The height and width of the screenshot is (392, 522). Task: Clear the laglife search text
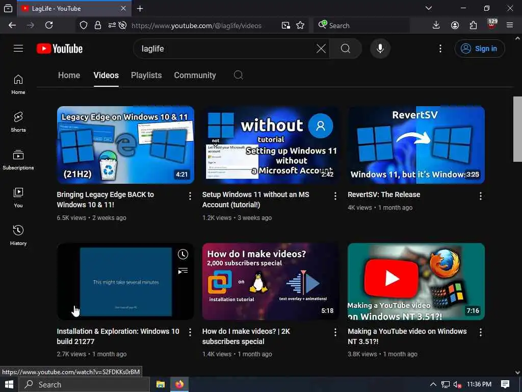click(x=321, y=48)
